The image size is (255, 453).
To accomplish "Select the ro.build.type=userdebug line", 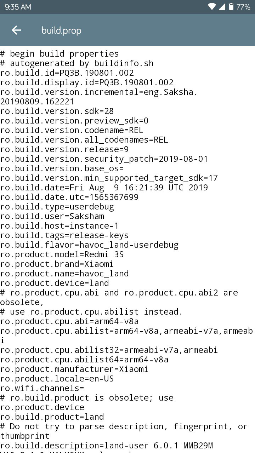I will (x=57, y=207).
